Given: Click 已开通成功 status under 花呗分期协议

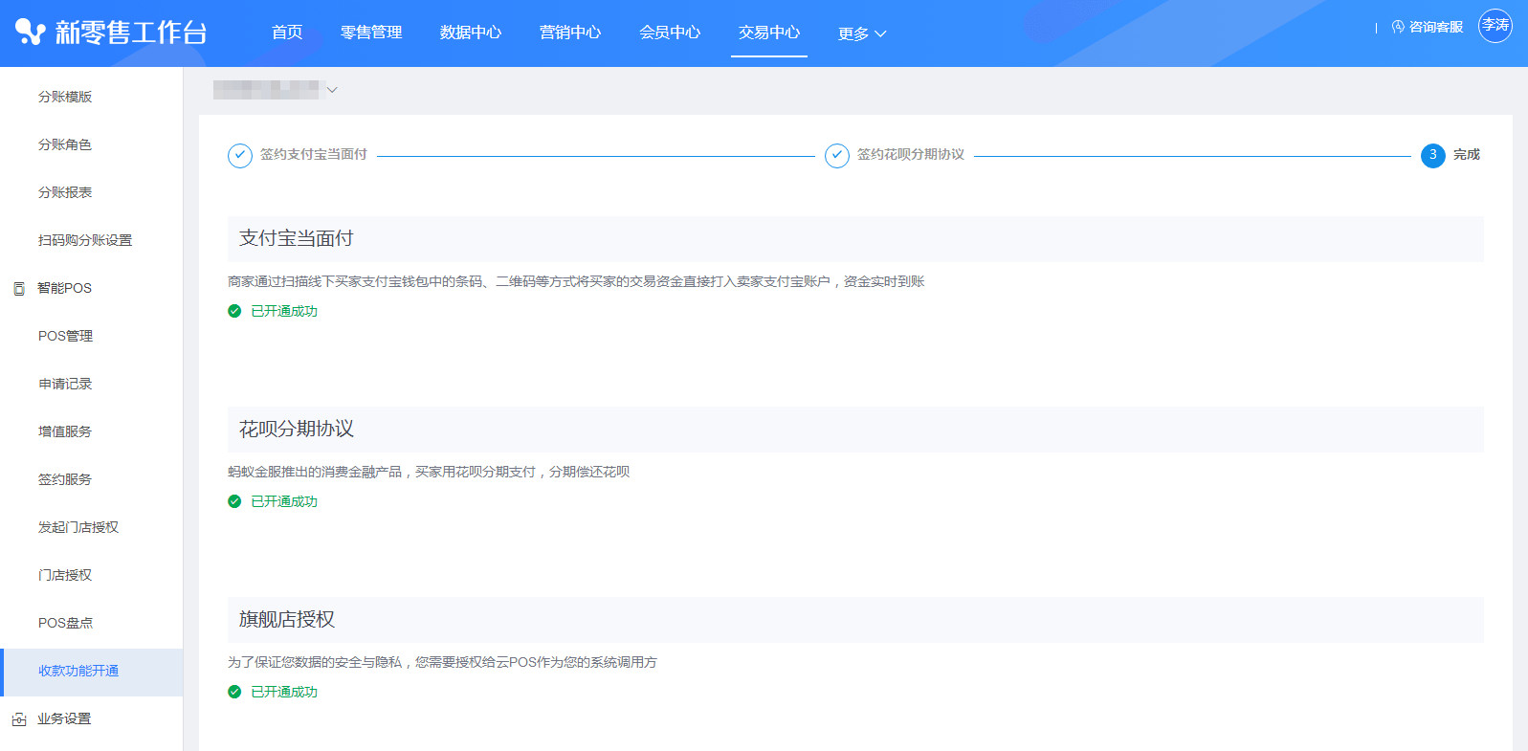Looking at the screenshot, I should pos(284,501).
